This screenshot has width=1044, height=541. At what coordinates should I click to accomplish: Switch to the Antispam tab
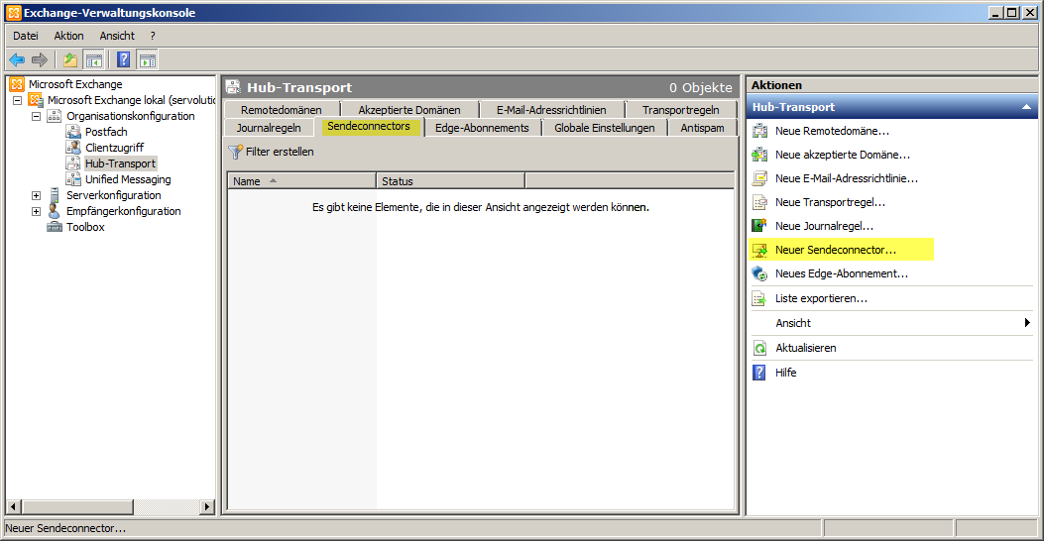pos(702,128)
